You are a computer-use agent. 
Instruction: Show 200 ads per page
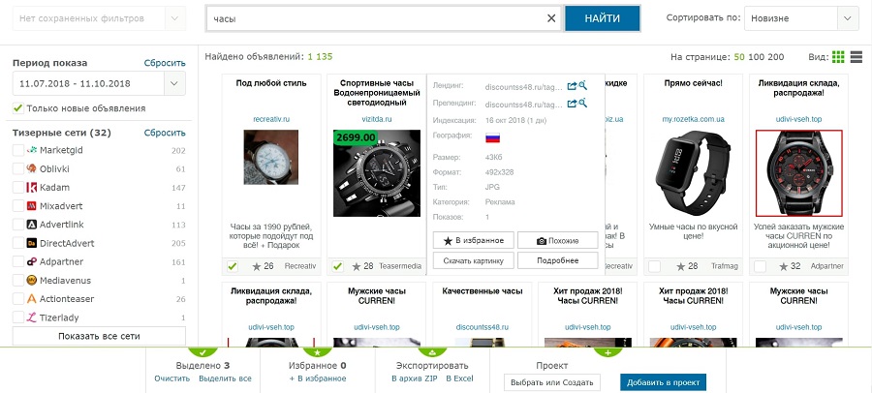775,57
